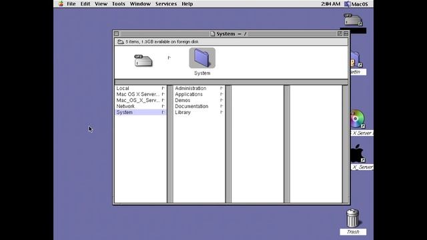Expand arrow beside Applications
Viewport: 427px width, 240px height.
coord(222,94)
